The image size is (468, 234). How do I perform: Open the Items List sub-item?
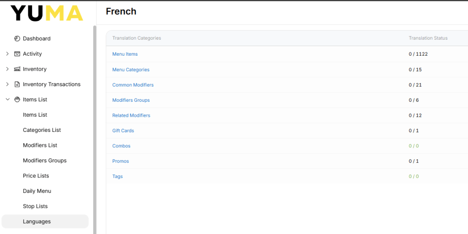[x=35, y=114]
